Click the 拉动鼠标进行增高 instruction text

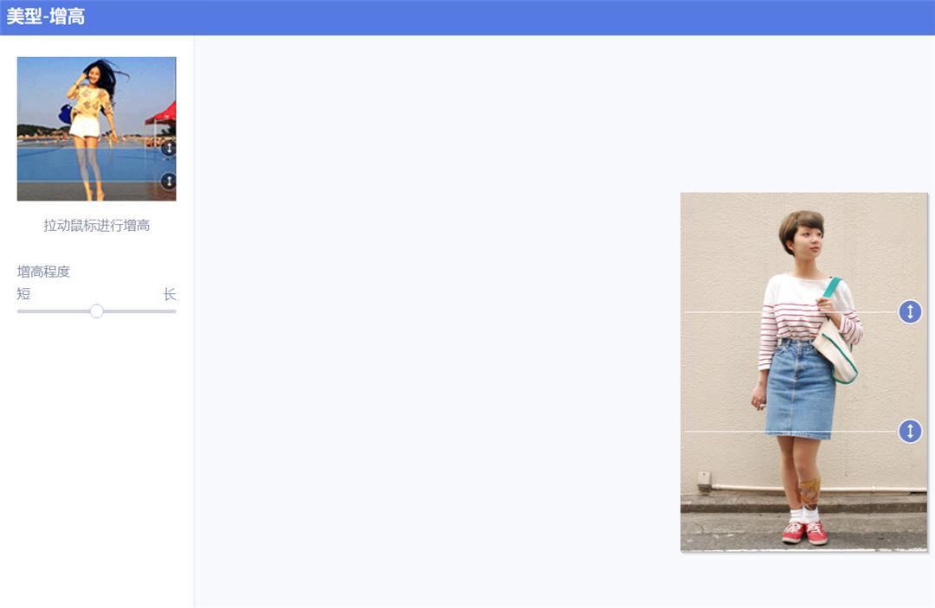point(97,225)
